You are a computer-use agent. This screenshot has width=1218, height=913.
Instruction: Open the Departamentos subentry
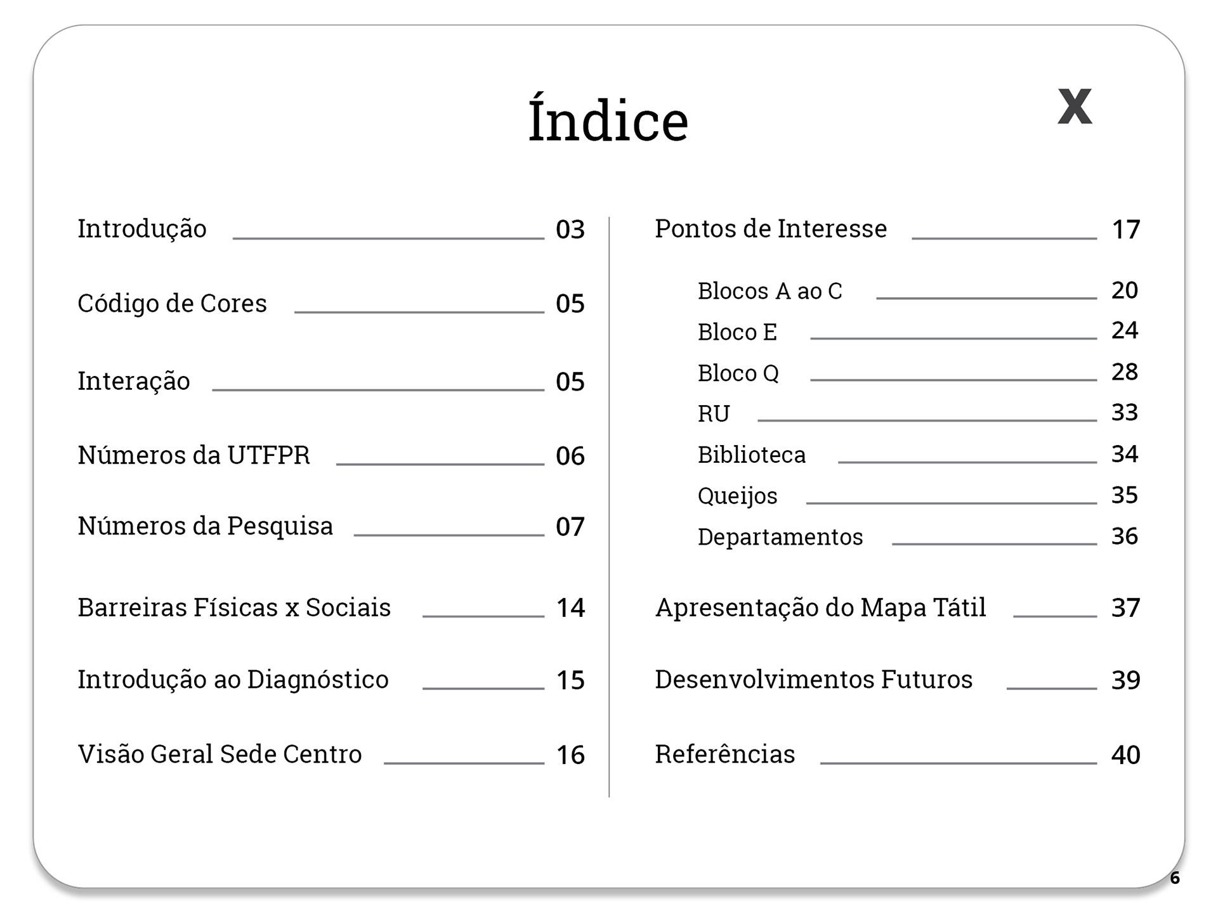tap(918, 536)
